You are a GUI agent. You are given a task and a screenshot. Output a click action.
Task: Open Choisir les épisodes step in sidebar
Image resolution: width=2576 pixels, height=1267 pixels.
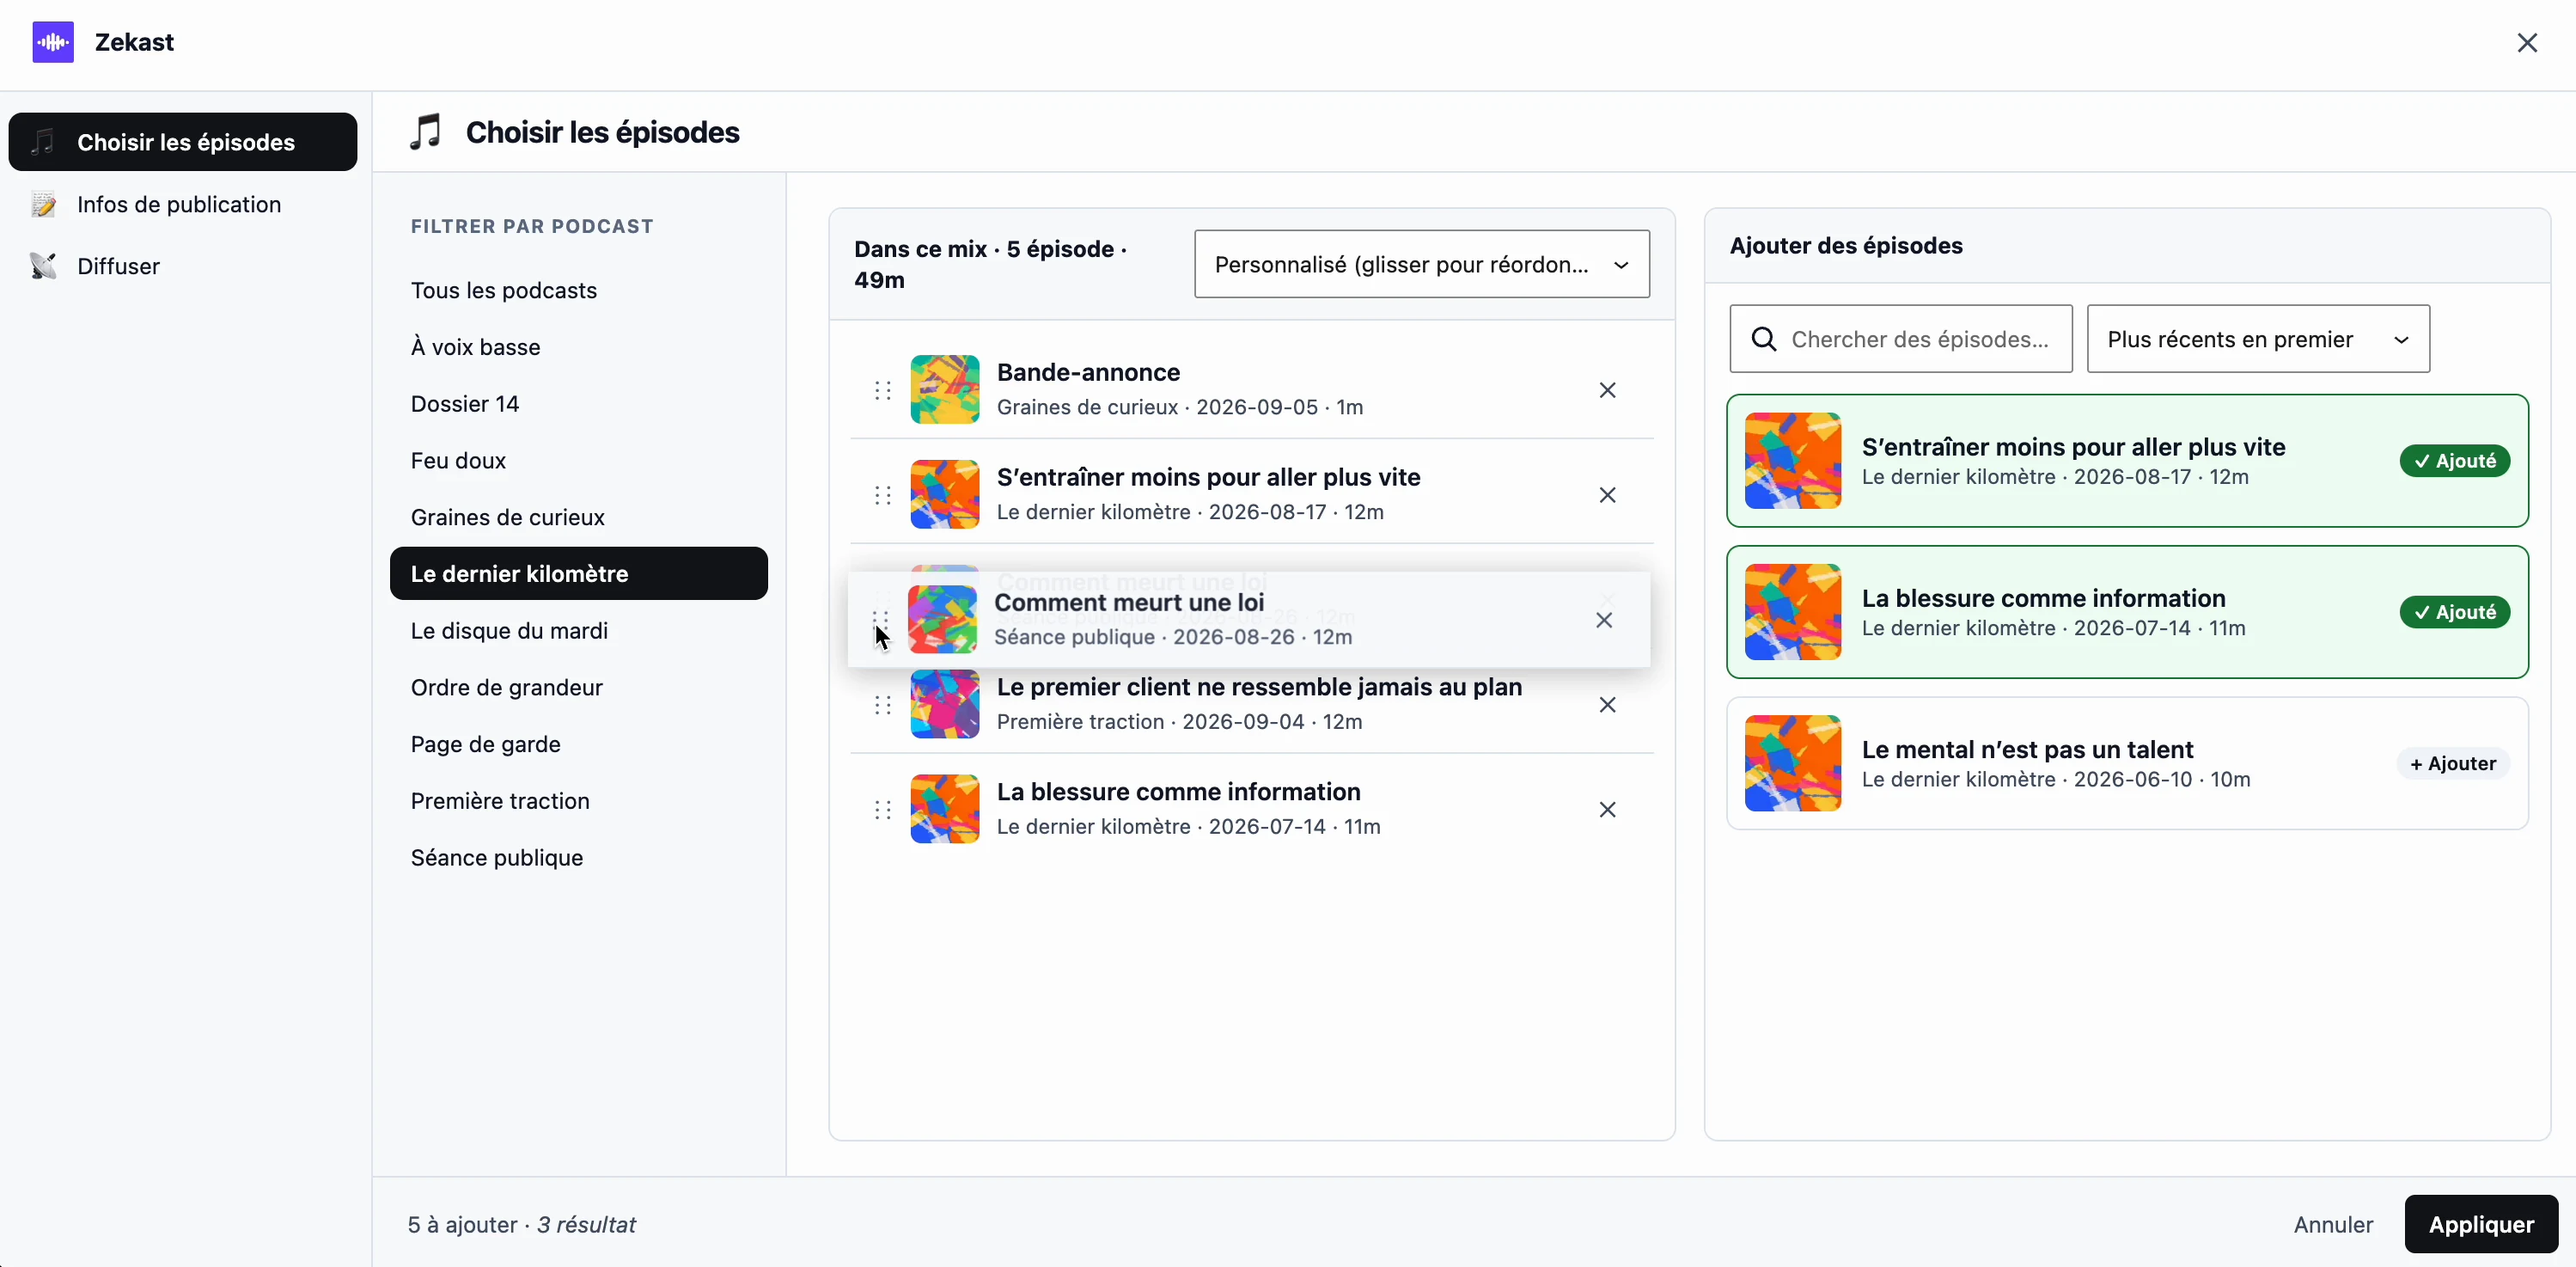tap(183, 142)
